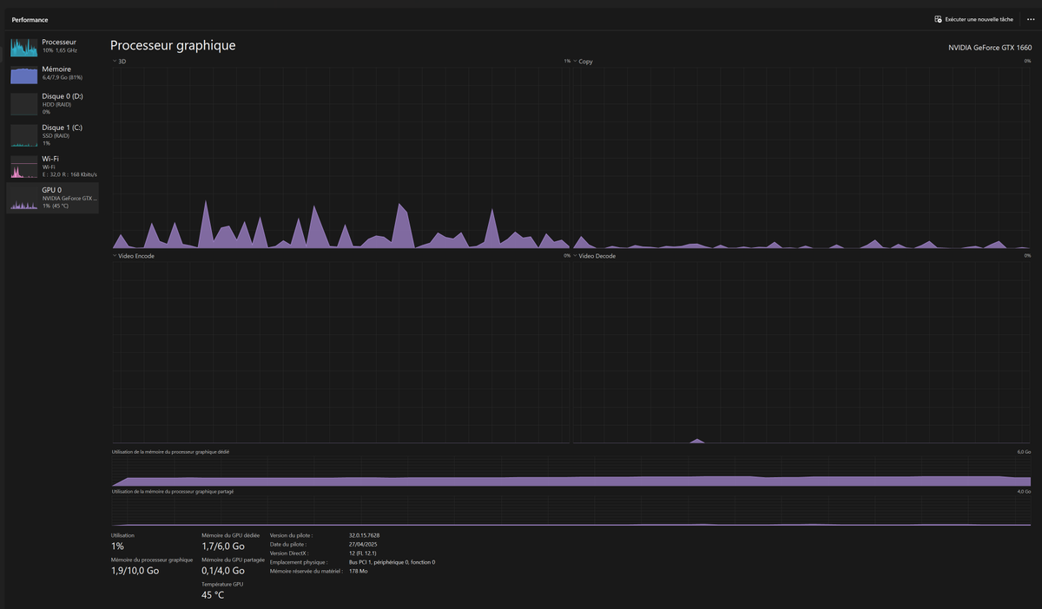Click the Mémoire mini graph thumbnail
Viewport: 1042px width, 609px height.
click(23, 74)
